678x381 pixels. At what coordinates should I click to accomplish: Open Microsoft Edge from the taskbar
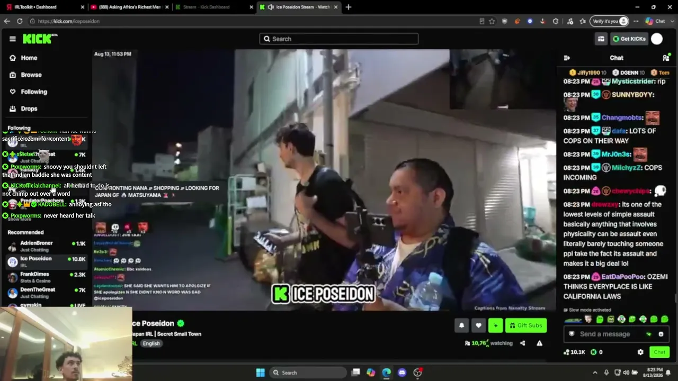pos(386,373)
